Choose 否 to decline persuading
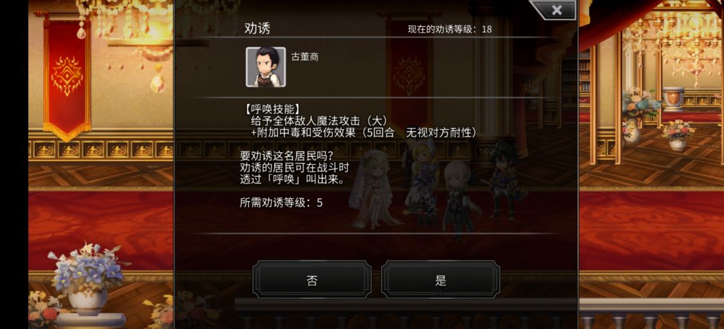 pos(312,279)
